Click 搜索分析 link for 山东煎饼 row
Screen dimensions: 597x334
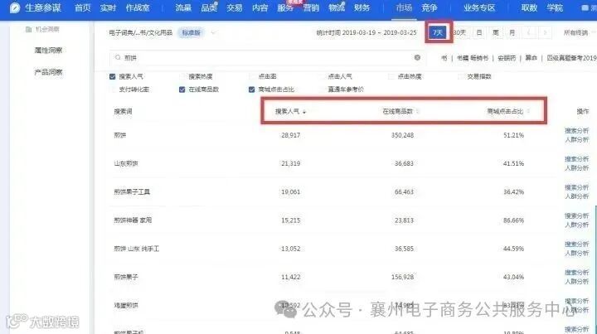577,158
